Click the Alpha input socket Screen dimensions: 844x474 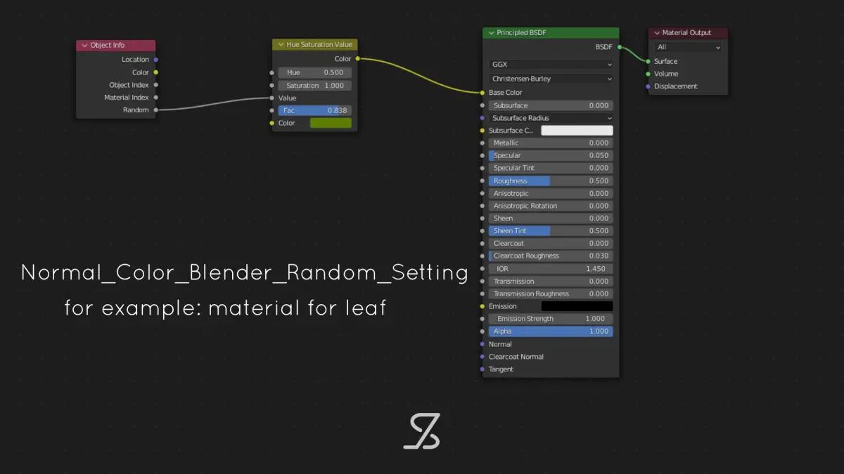coord(482,331)
